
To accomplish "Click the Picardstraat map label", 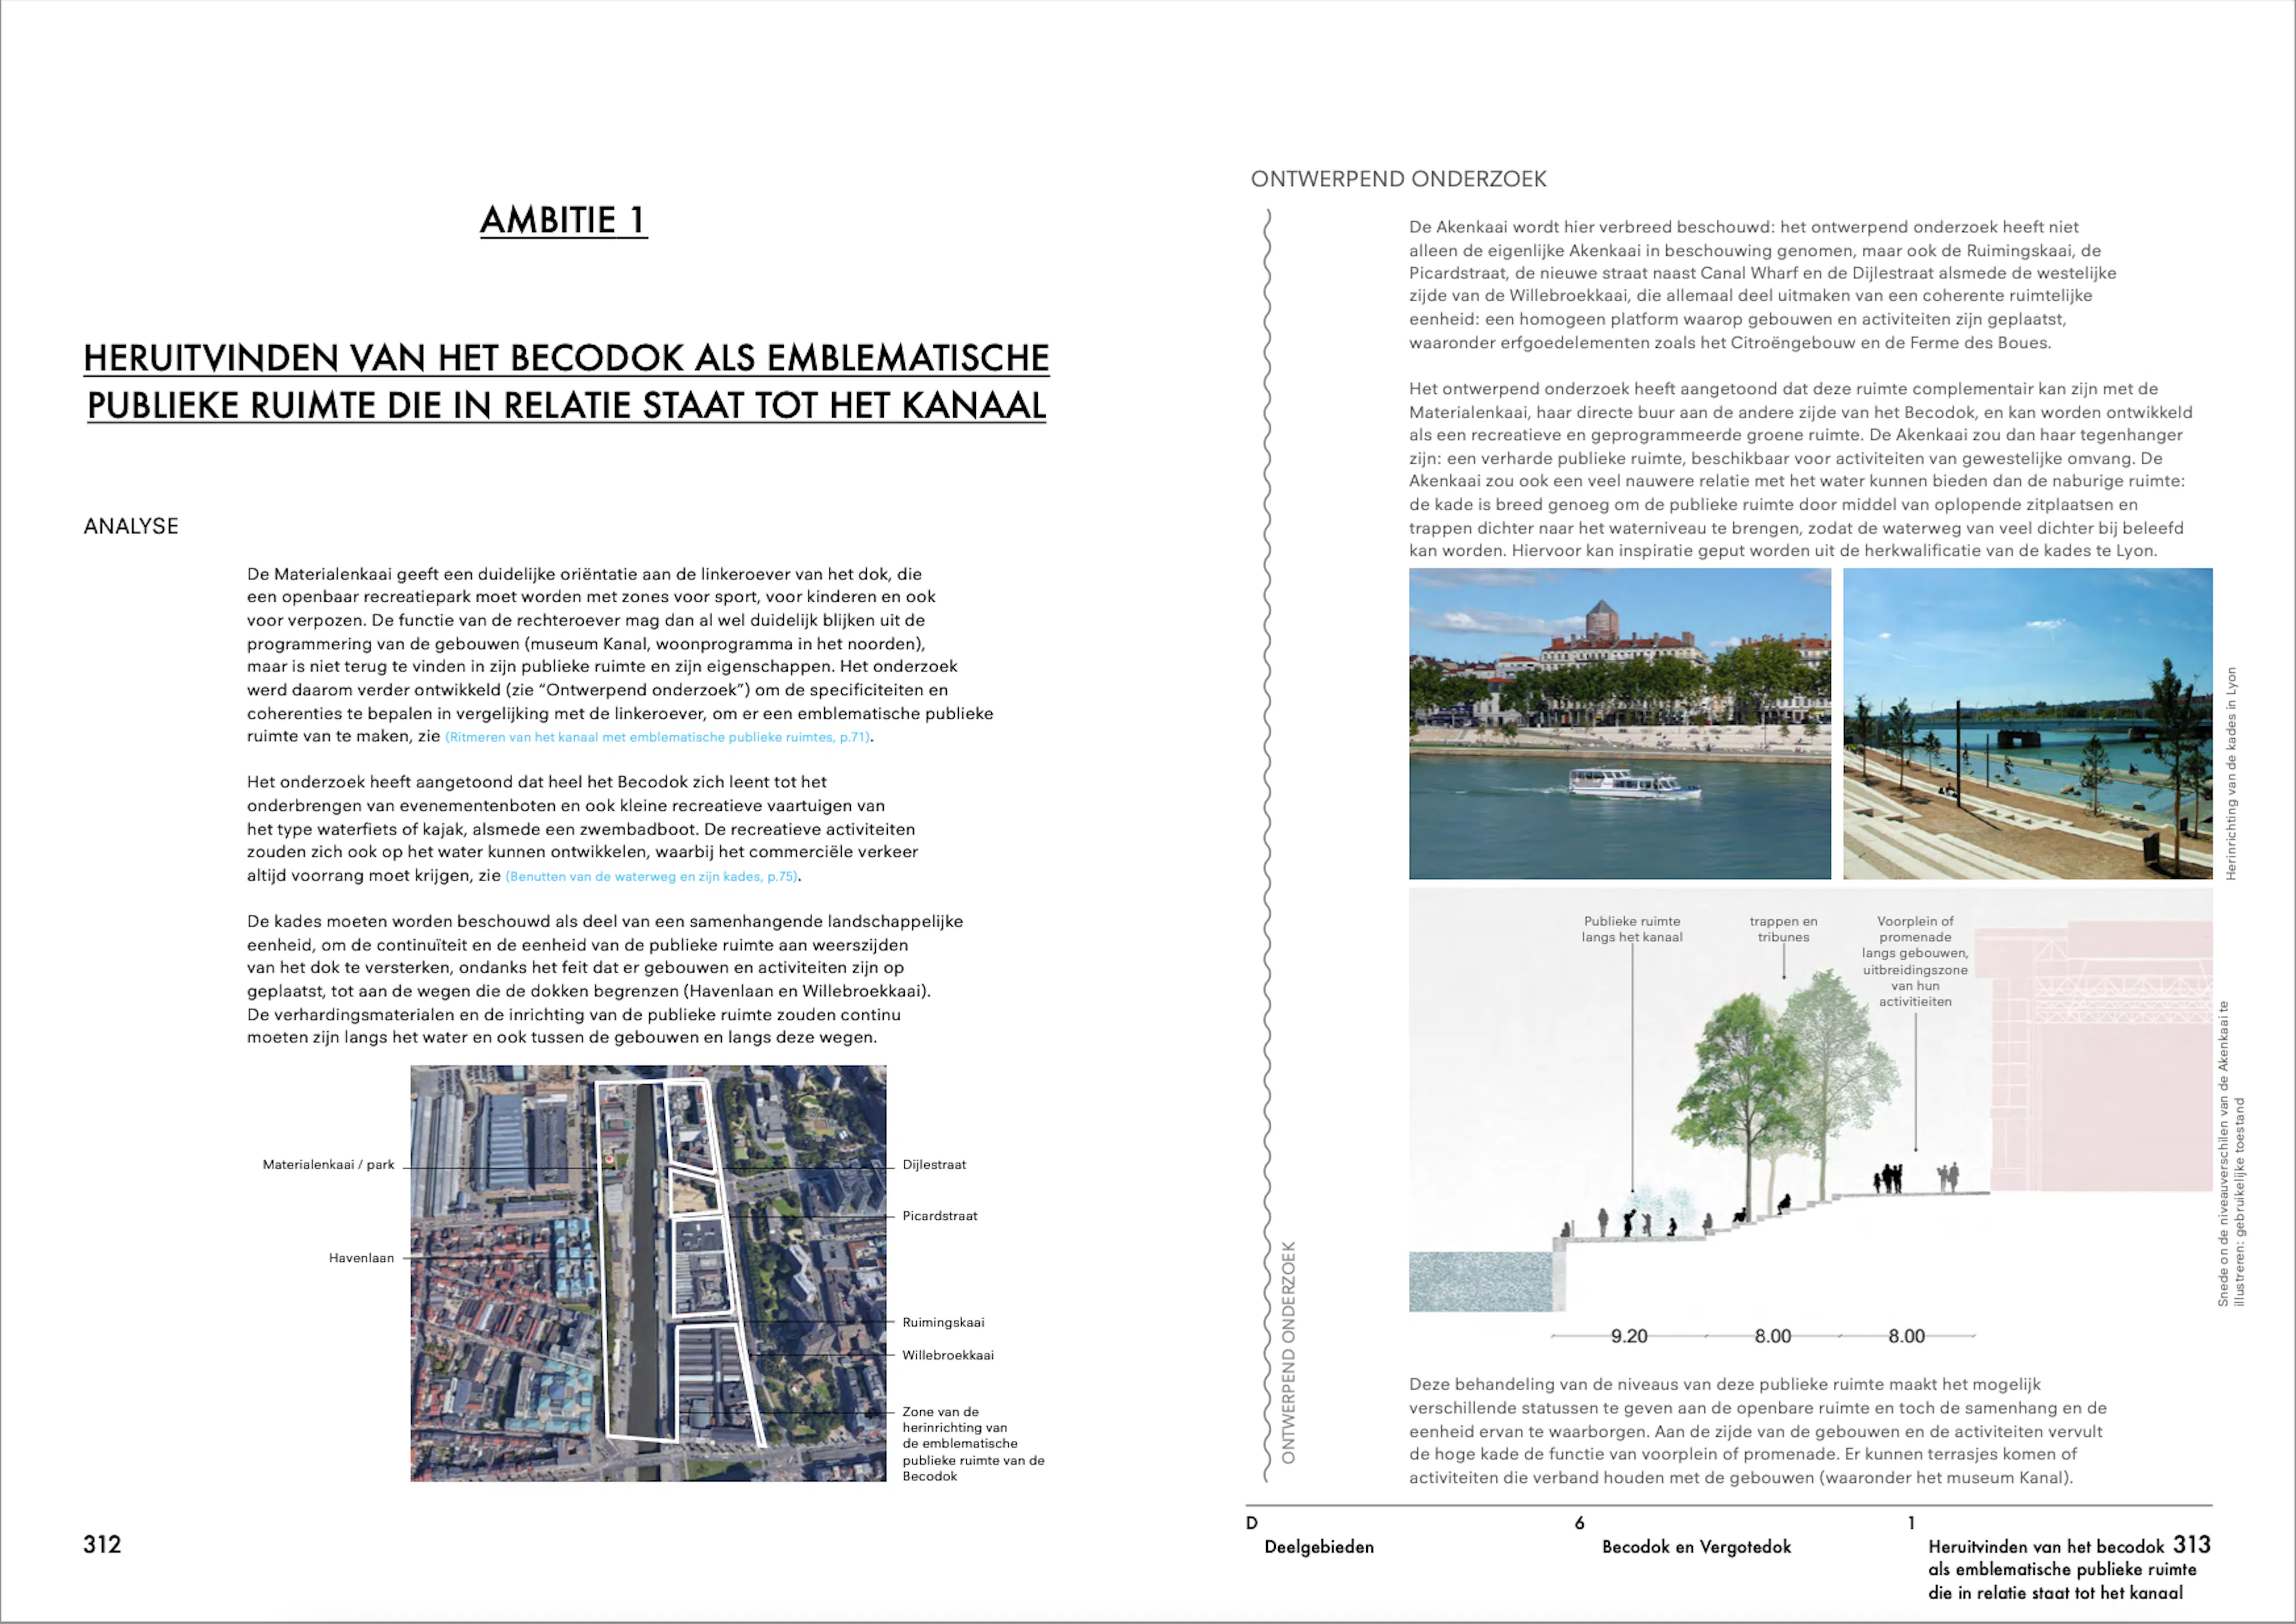I will click(x=939, y=1216).
